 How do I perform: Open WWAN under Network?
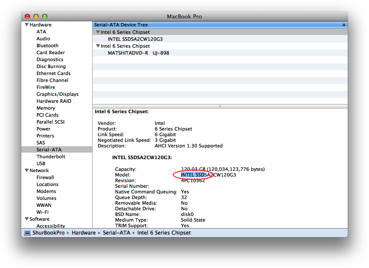click(44, 205)
